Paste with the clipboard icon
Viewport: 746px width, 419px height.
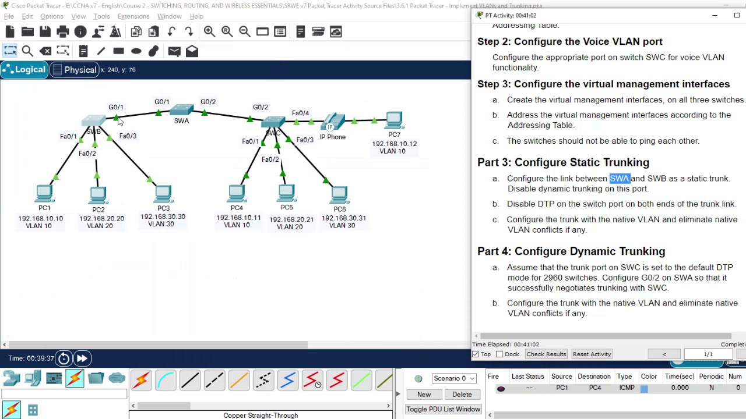click(154, 32)
